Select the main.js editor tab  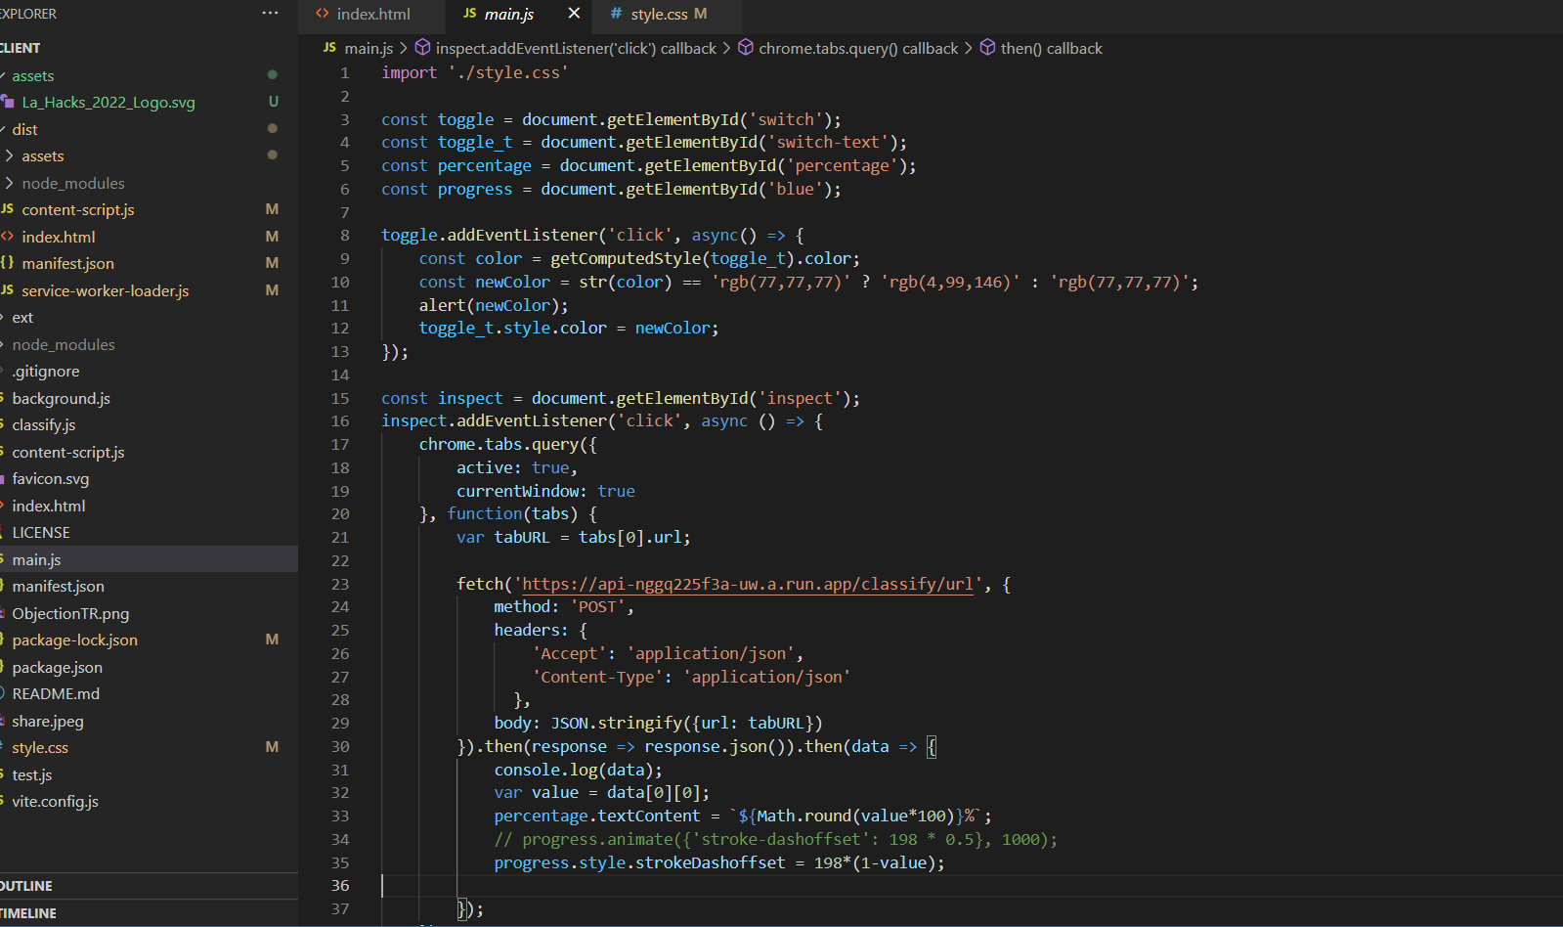click(508, 14)
